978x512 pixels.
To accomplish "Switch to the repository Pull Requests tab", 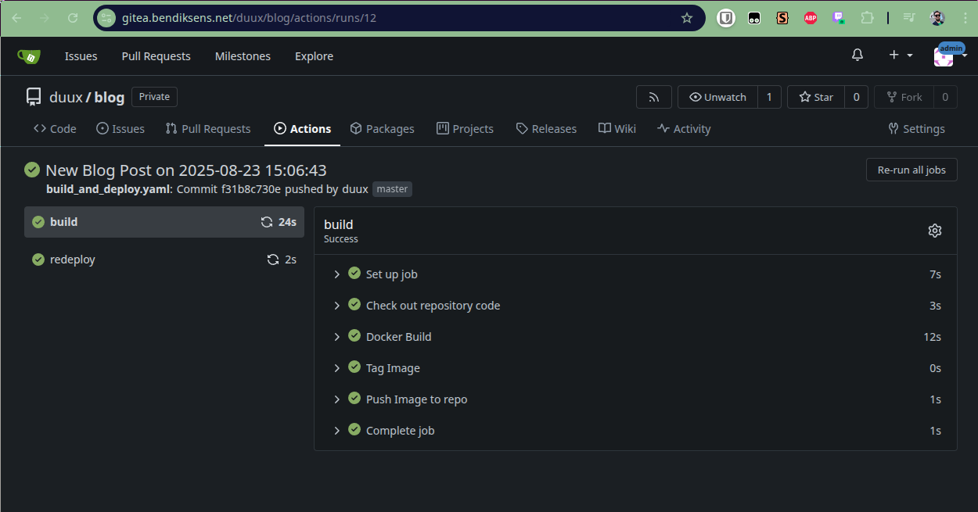I will (x=208, y=129).
